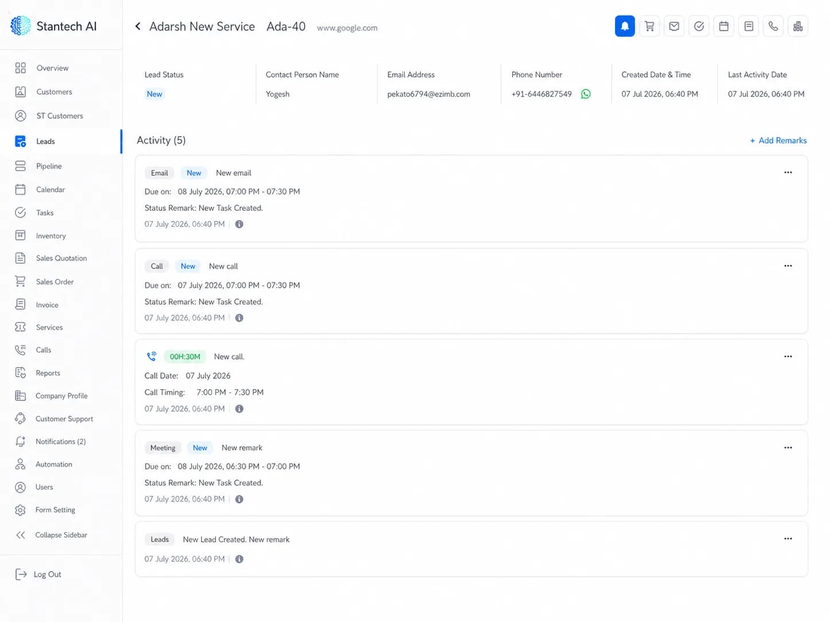Image resolution: width=830 pixels, height=622 pixels.
Task: Open the www.google.com link
Action: pos(347,28)
